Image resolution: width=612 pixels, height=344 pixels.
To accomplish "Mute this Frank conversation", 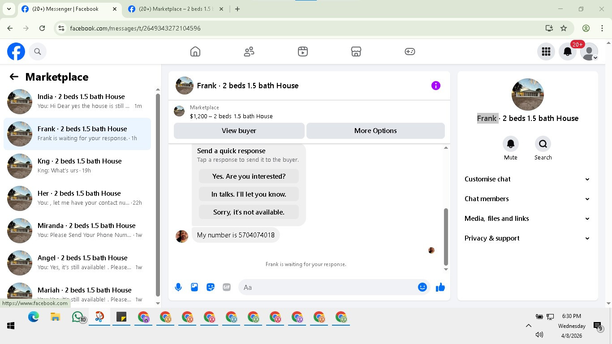I will pyautogui.click(x=511, y=144).
